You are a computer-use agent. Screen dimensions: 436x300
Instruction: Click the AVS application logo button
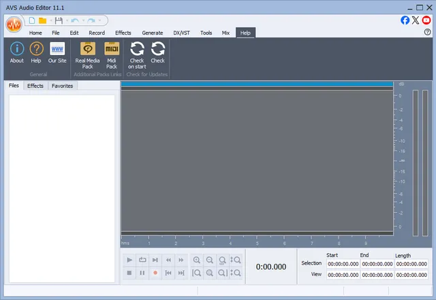(x=14, y=24)
